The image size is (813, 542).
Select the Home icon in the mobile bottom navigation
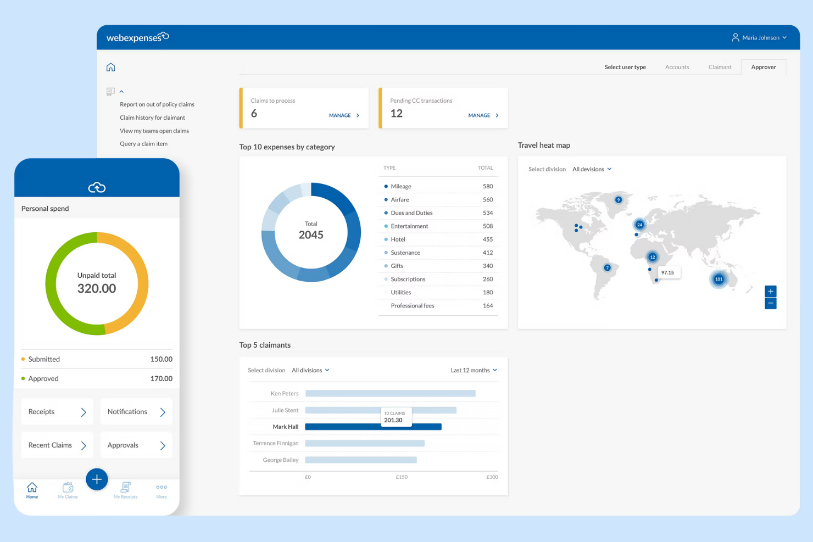(31, 489)
